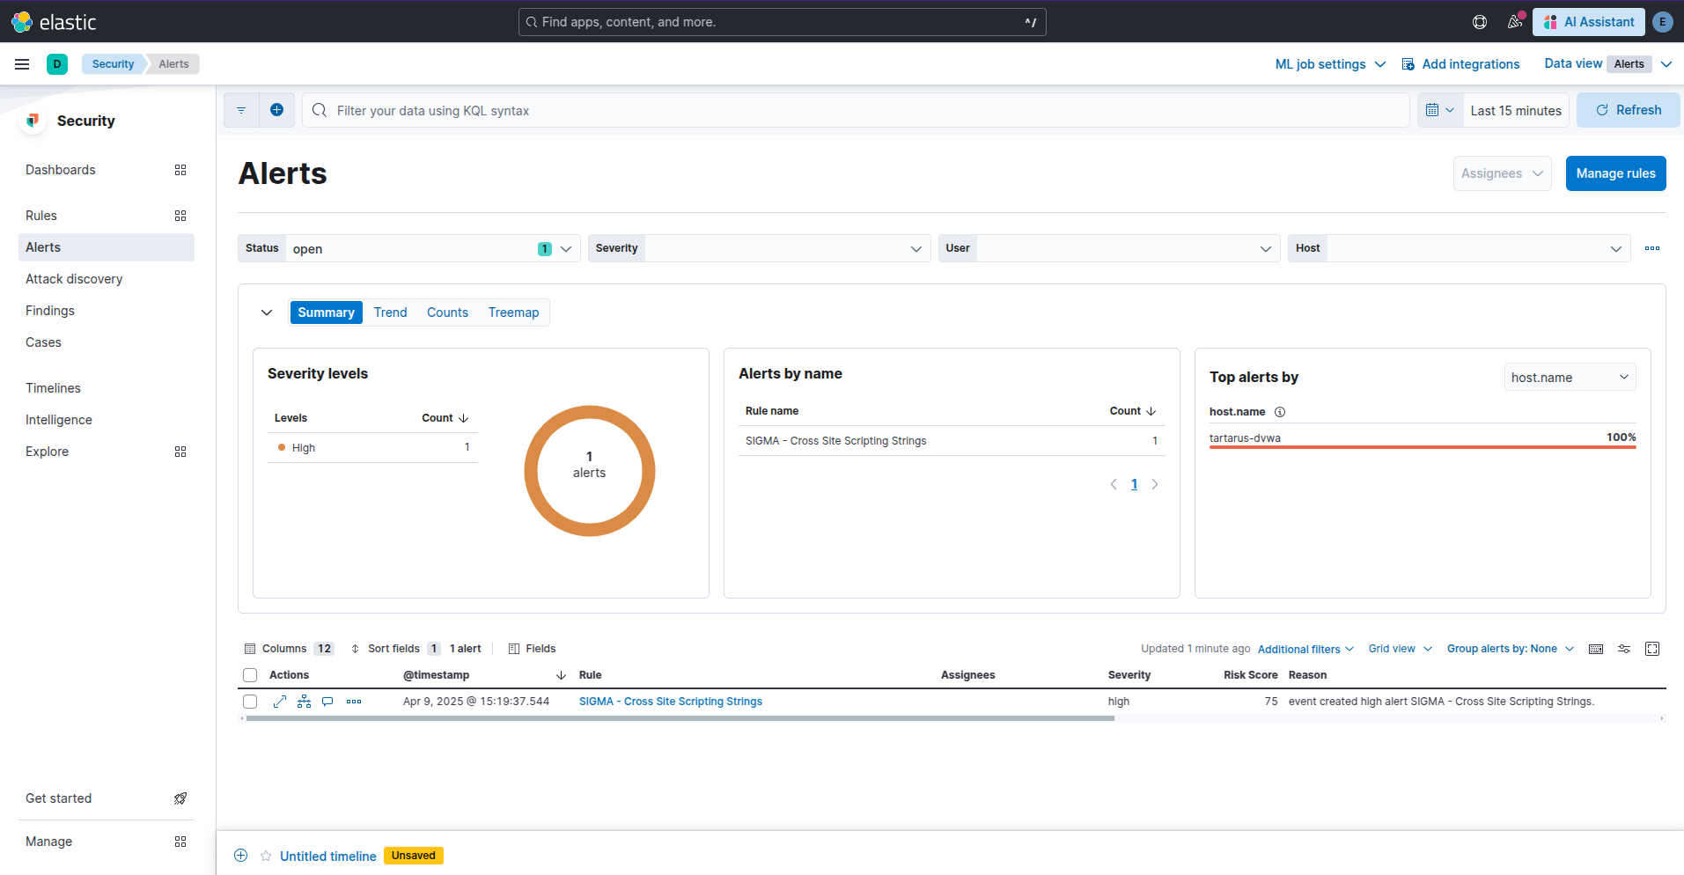
Task: Collapse the summary charts panel chevron
Action: (x=267, y=312)
